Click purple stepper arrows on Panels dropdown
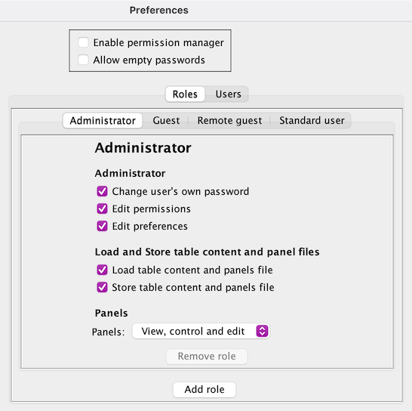This screenshot has width=412, height=411. [262, 331]
